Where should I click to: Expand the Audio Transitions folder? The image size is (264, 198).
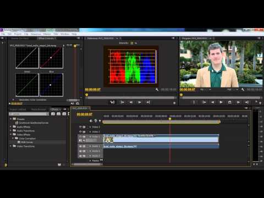10,130
